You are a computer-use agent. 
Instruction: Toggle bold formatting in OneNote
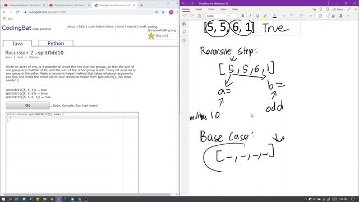click(242, 16)
